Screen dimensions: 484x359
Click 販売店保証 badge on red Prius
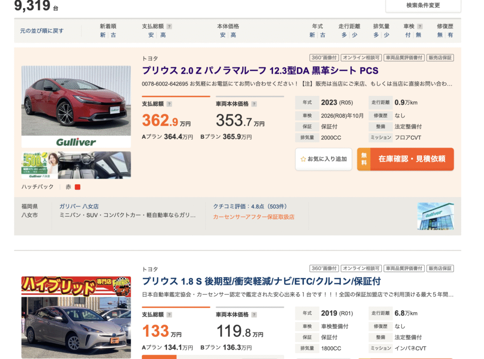pyautogui.click(x=440, y=58)
